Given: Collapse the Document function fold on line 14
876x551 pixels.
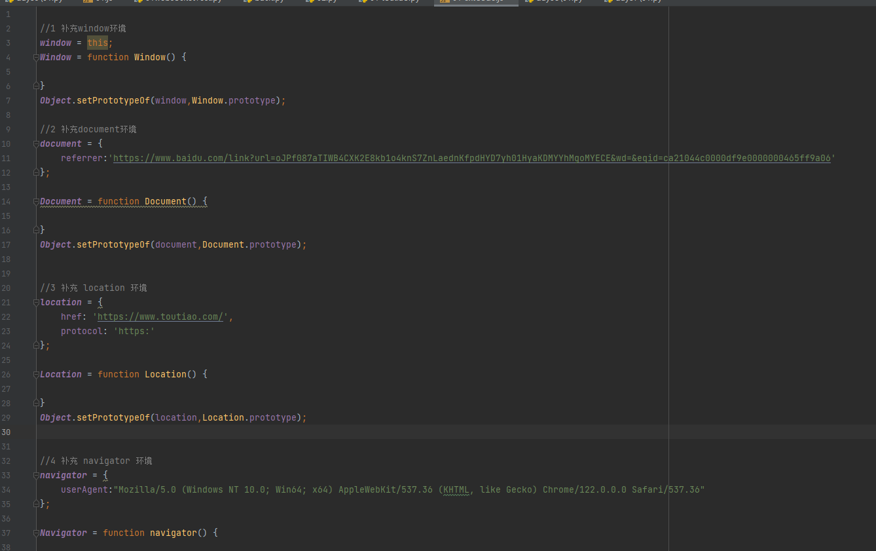Looking at the screenshot, I should pyautogui.click(x=37, y=202).
